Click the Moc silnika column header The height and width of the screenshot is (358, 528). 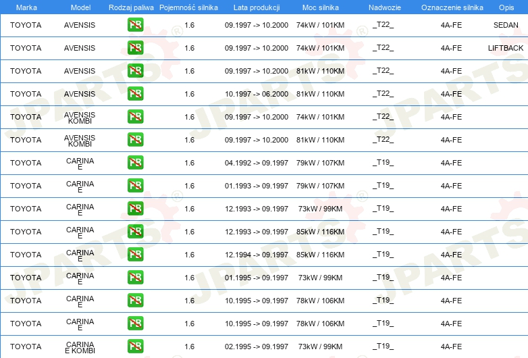(x=321, y=7)
